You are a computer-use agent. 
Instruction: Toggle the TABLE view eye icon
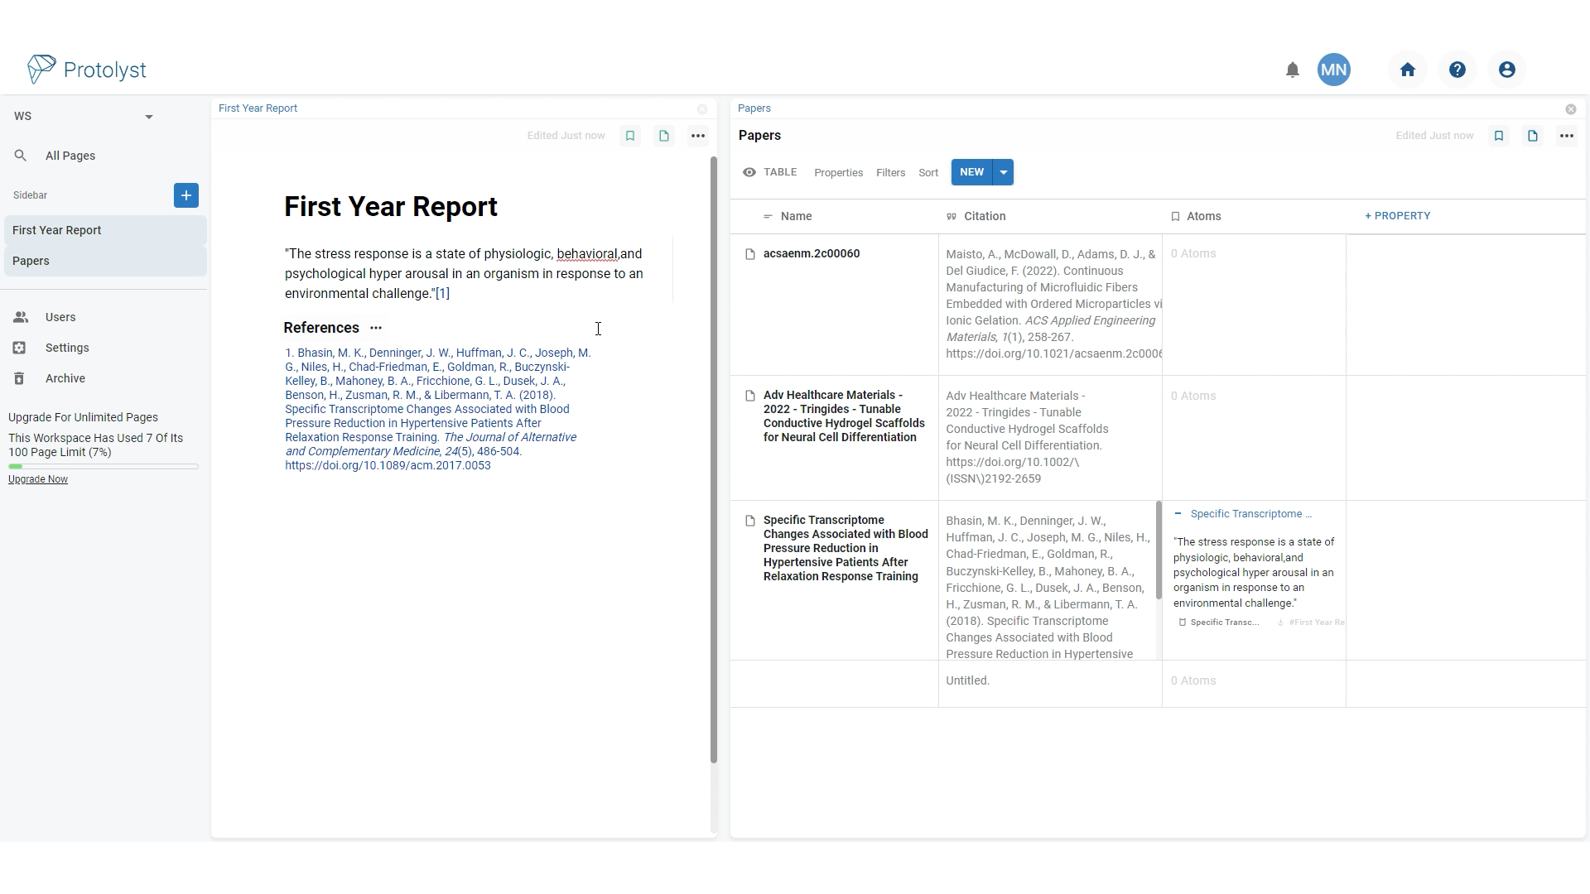pos(749,172)
